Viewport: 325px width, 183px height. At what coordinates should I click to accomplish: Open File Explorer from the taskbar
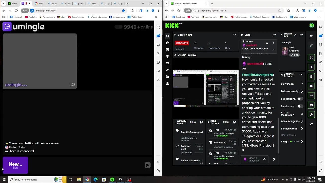pos(79,180)
